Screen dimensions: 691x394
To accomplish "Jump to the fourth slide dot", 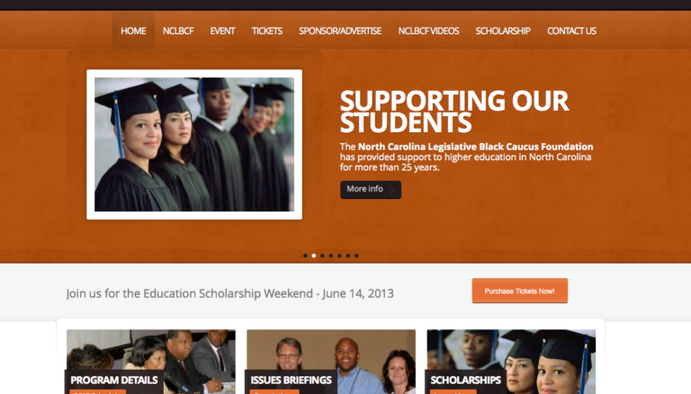I will pos(331,255).
